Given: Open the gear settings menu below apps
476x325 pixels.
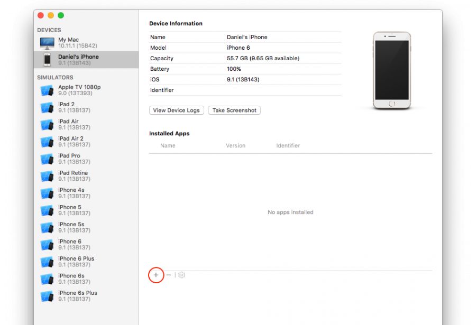Looking at the screenshot, I should coord(182,275).
